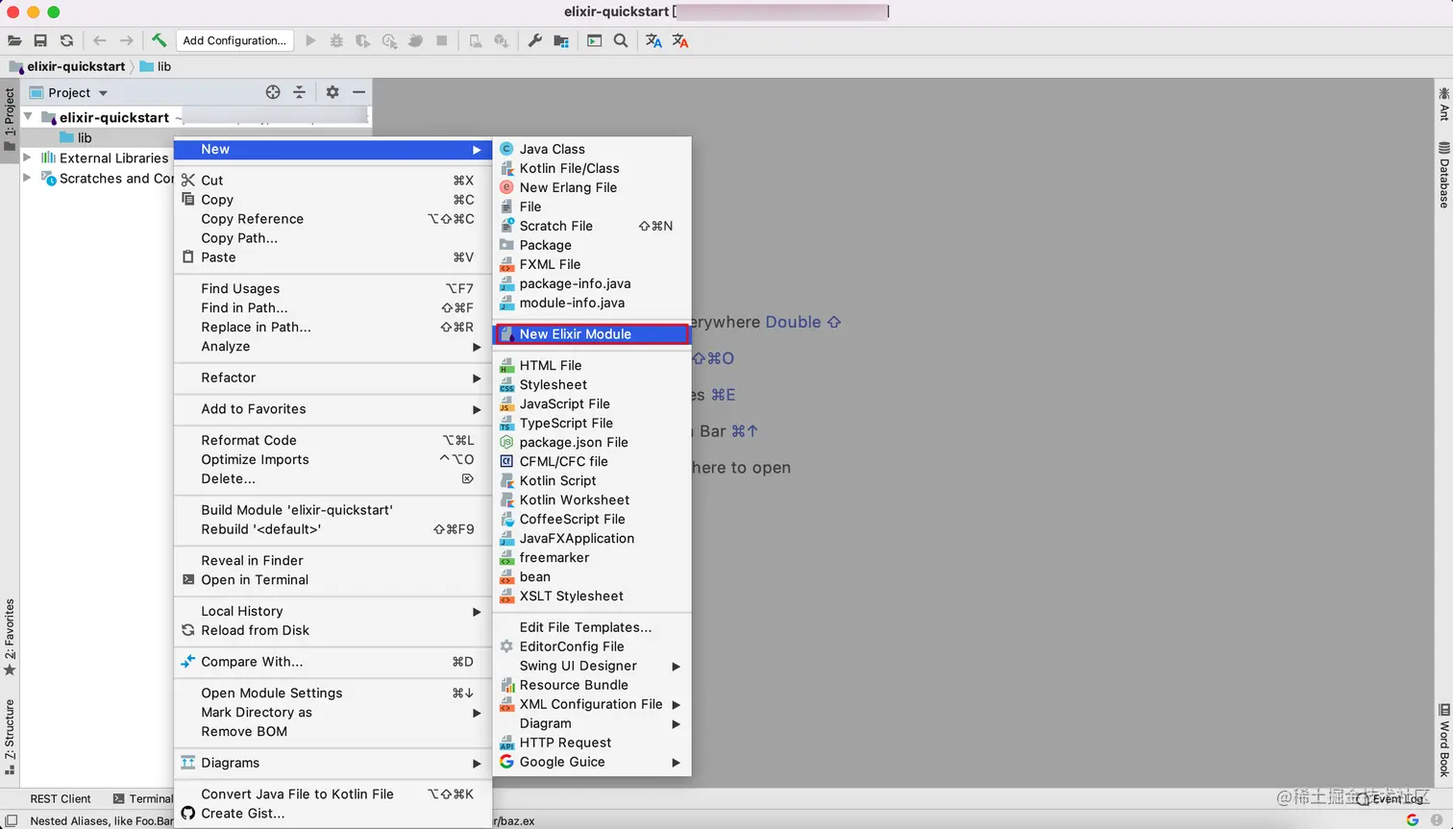Click the Google icon in status bar

(x=1412, y=819)
